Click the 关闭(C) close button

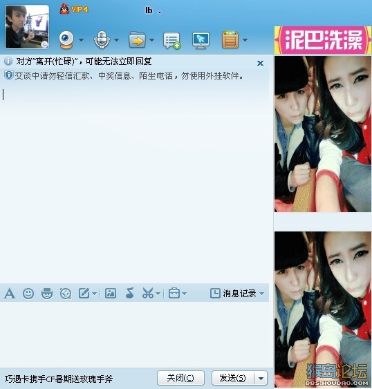180,378
